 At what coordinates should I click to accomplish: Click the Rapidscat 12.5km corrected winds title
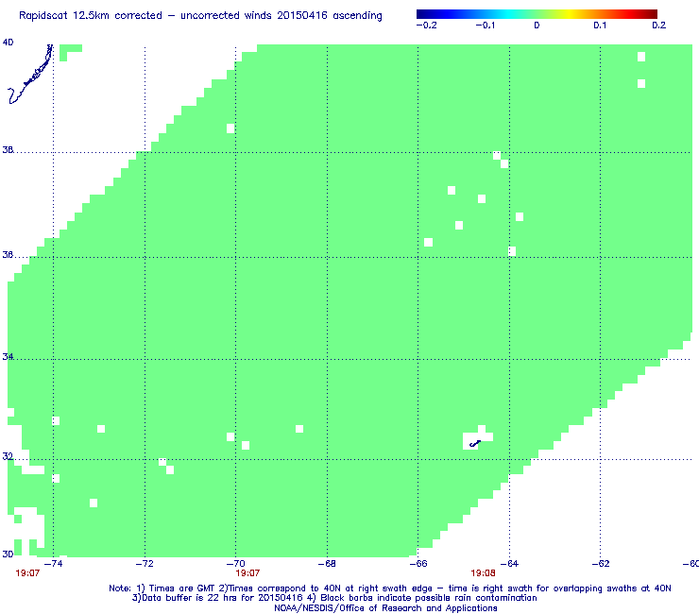(200, 16)
